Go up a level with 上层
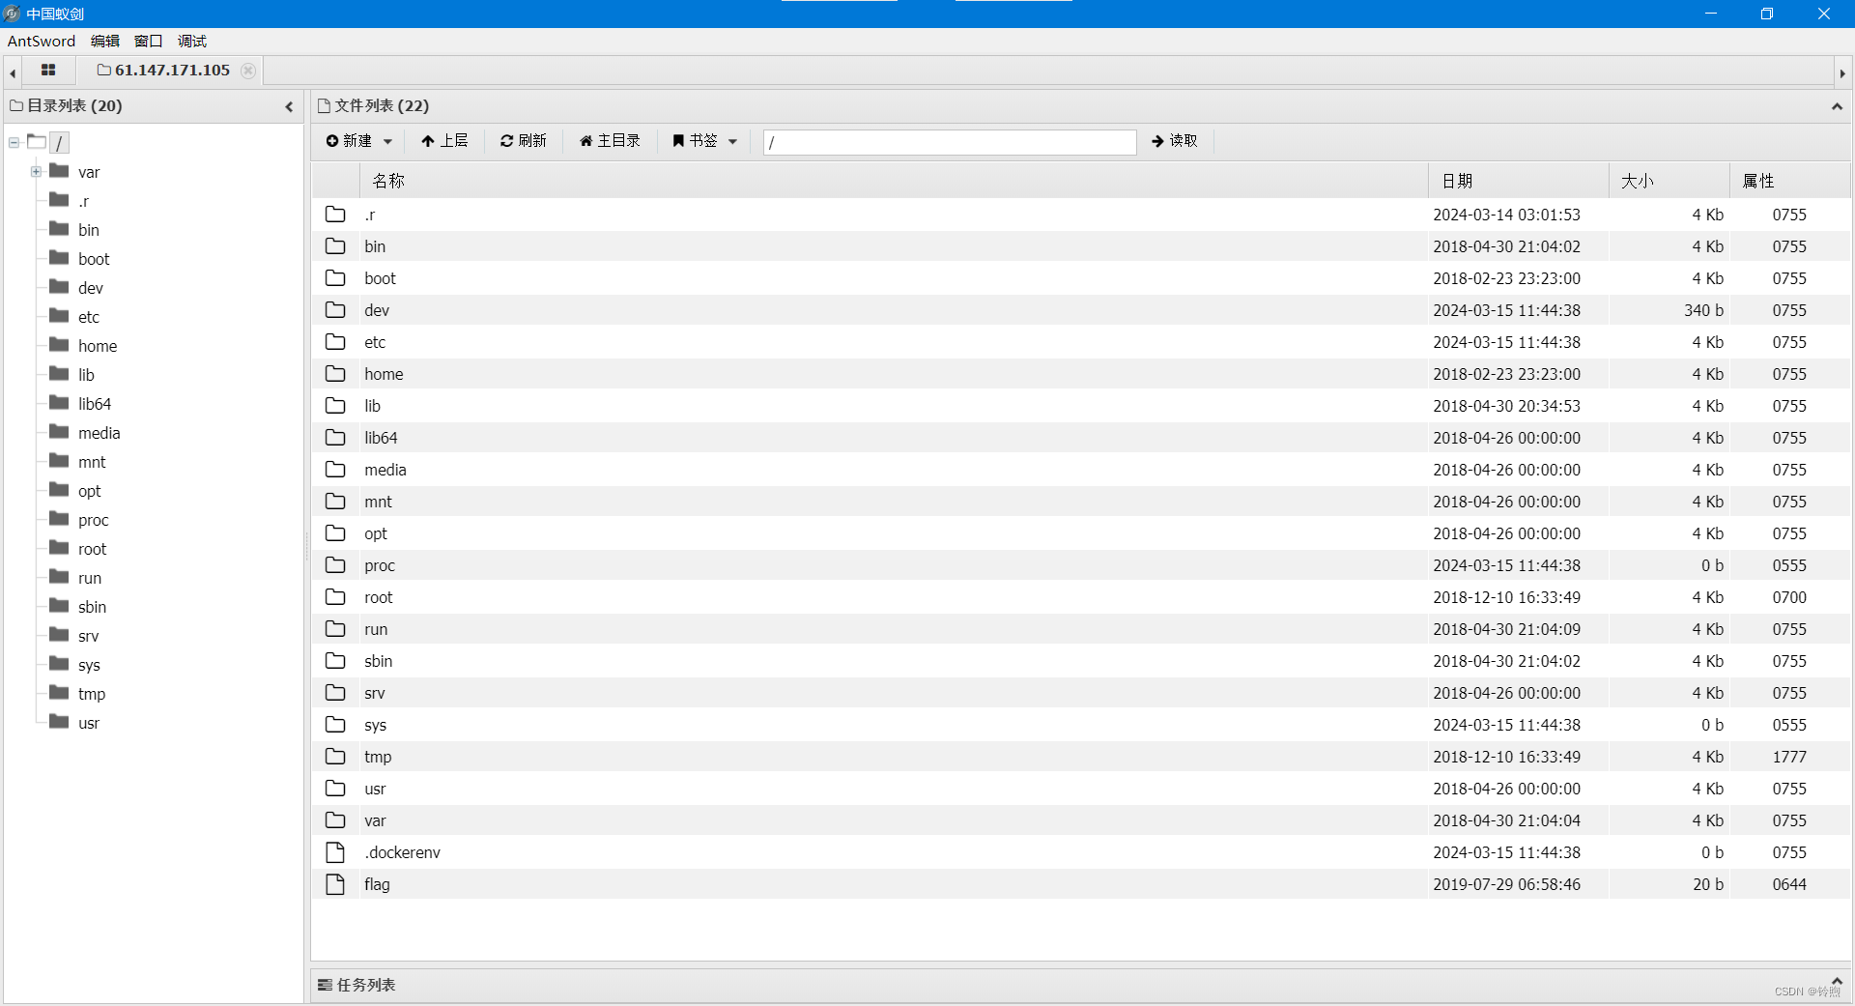Image resolution: width=1855 pixels, height=1006 pixels. [x=444, y=141]
